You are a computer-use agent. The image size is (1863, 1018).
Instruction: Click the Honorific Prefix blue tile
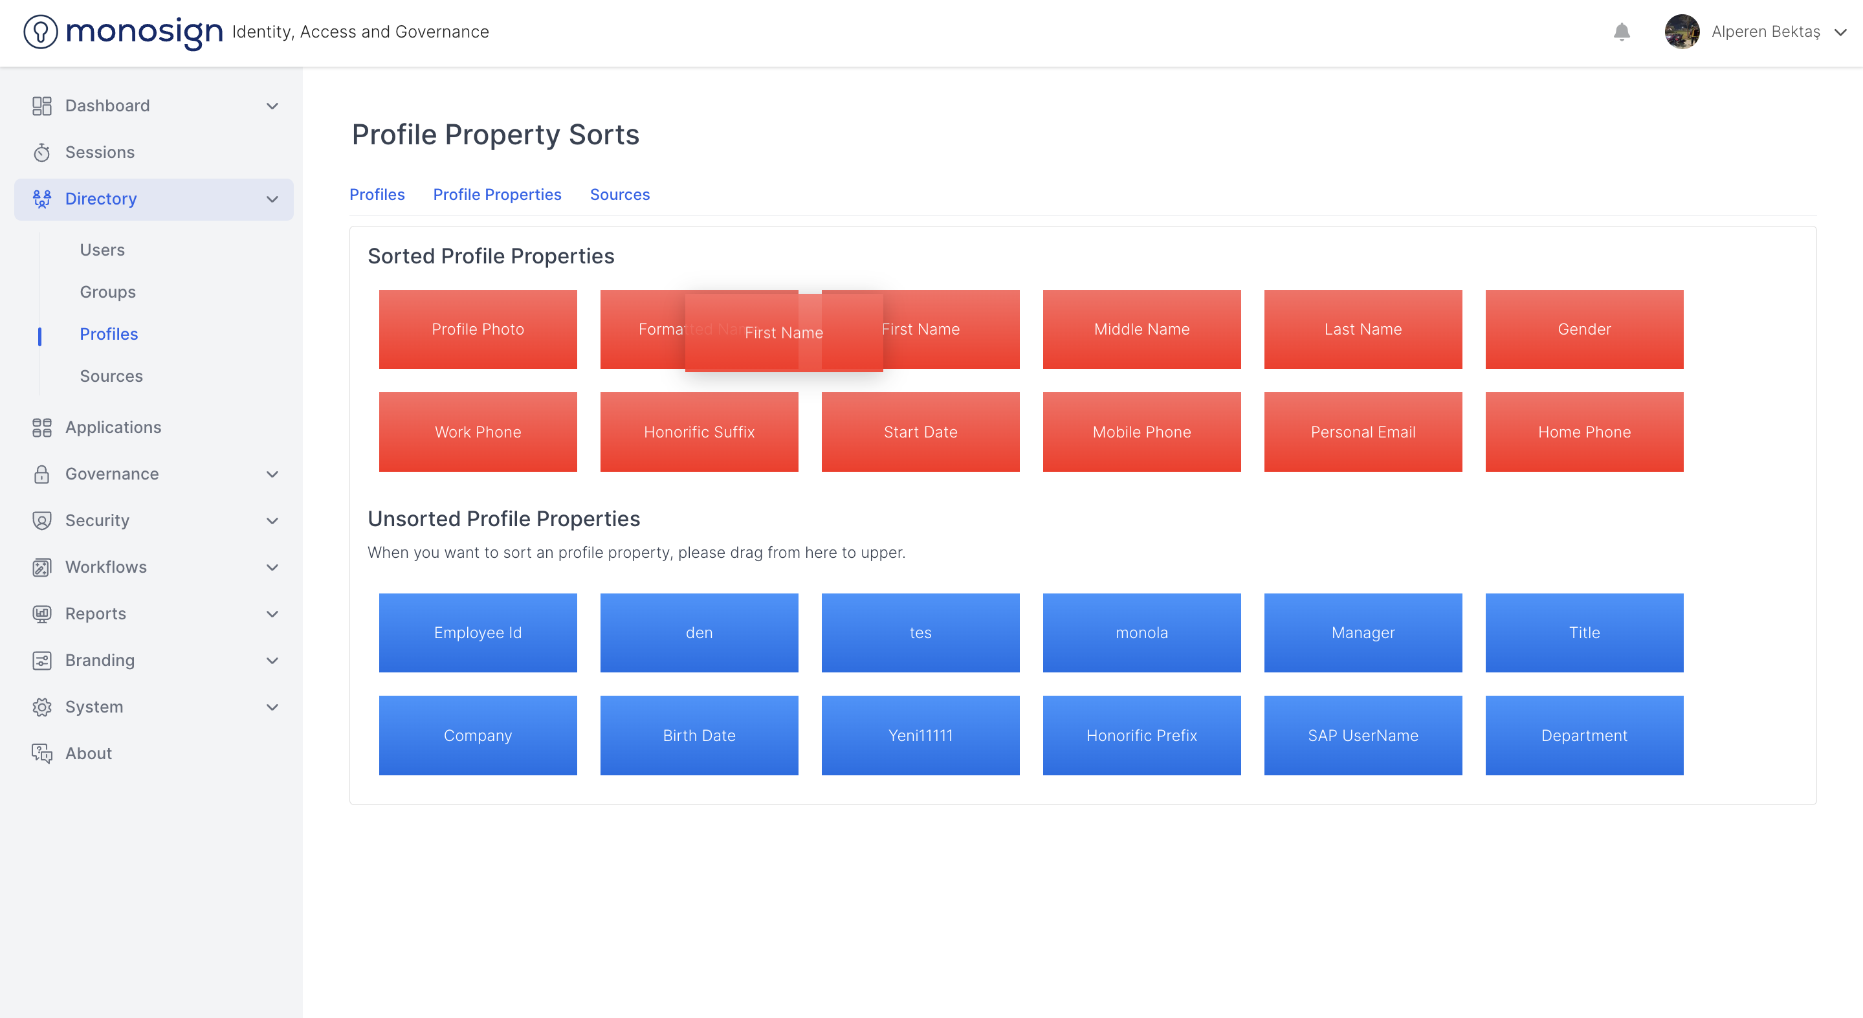pyautogui.click(x=1141, y=735)
